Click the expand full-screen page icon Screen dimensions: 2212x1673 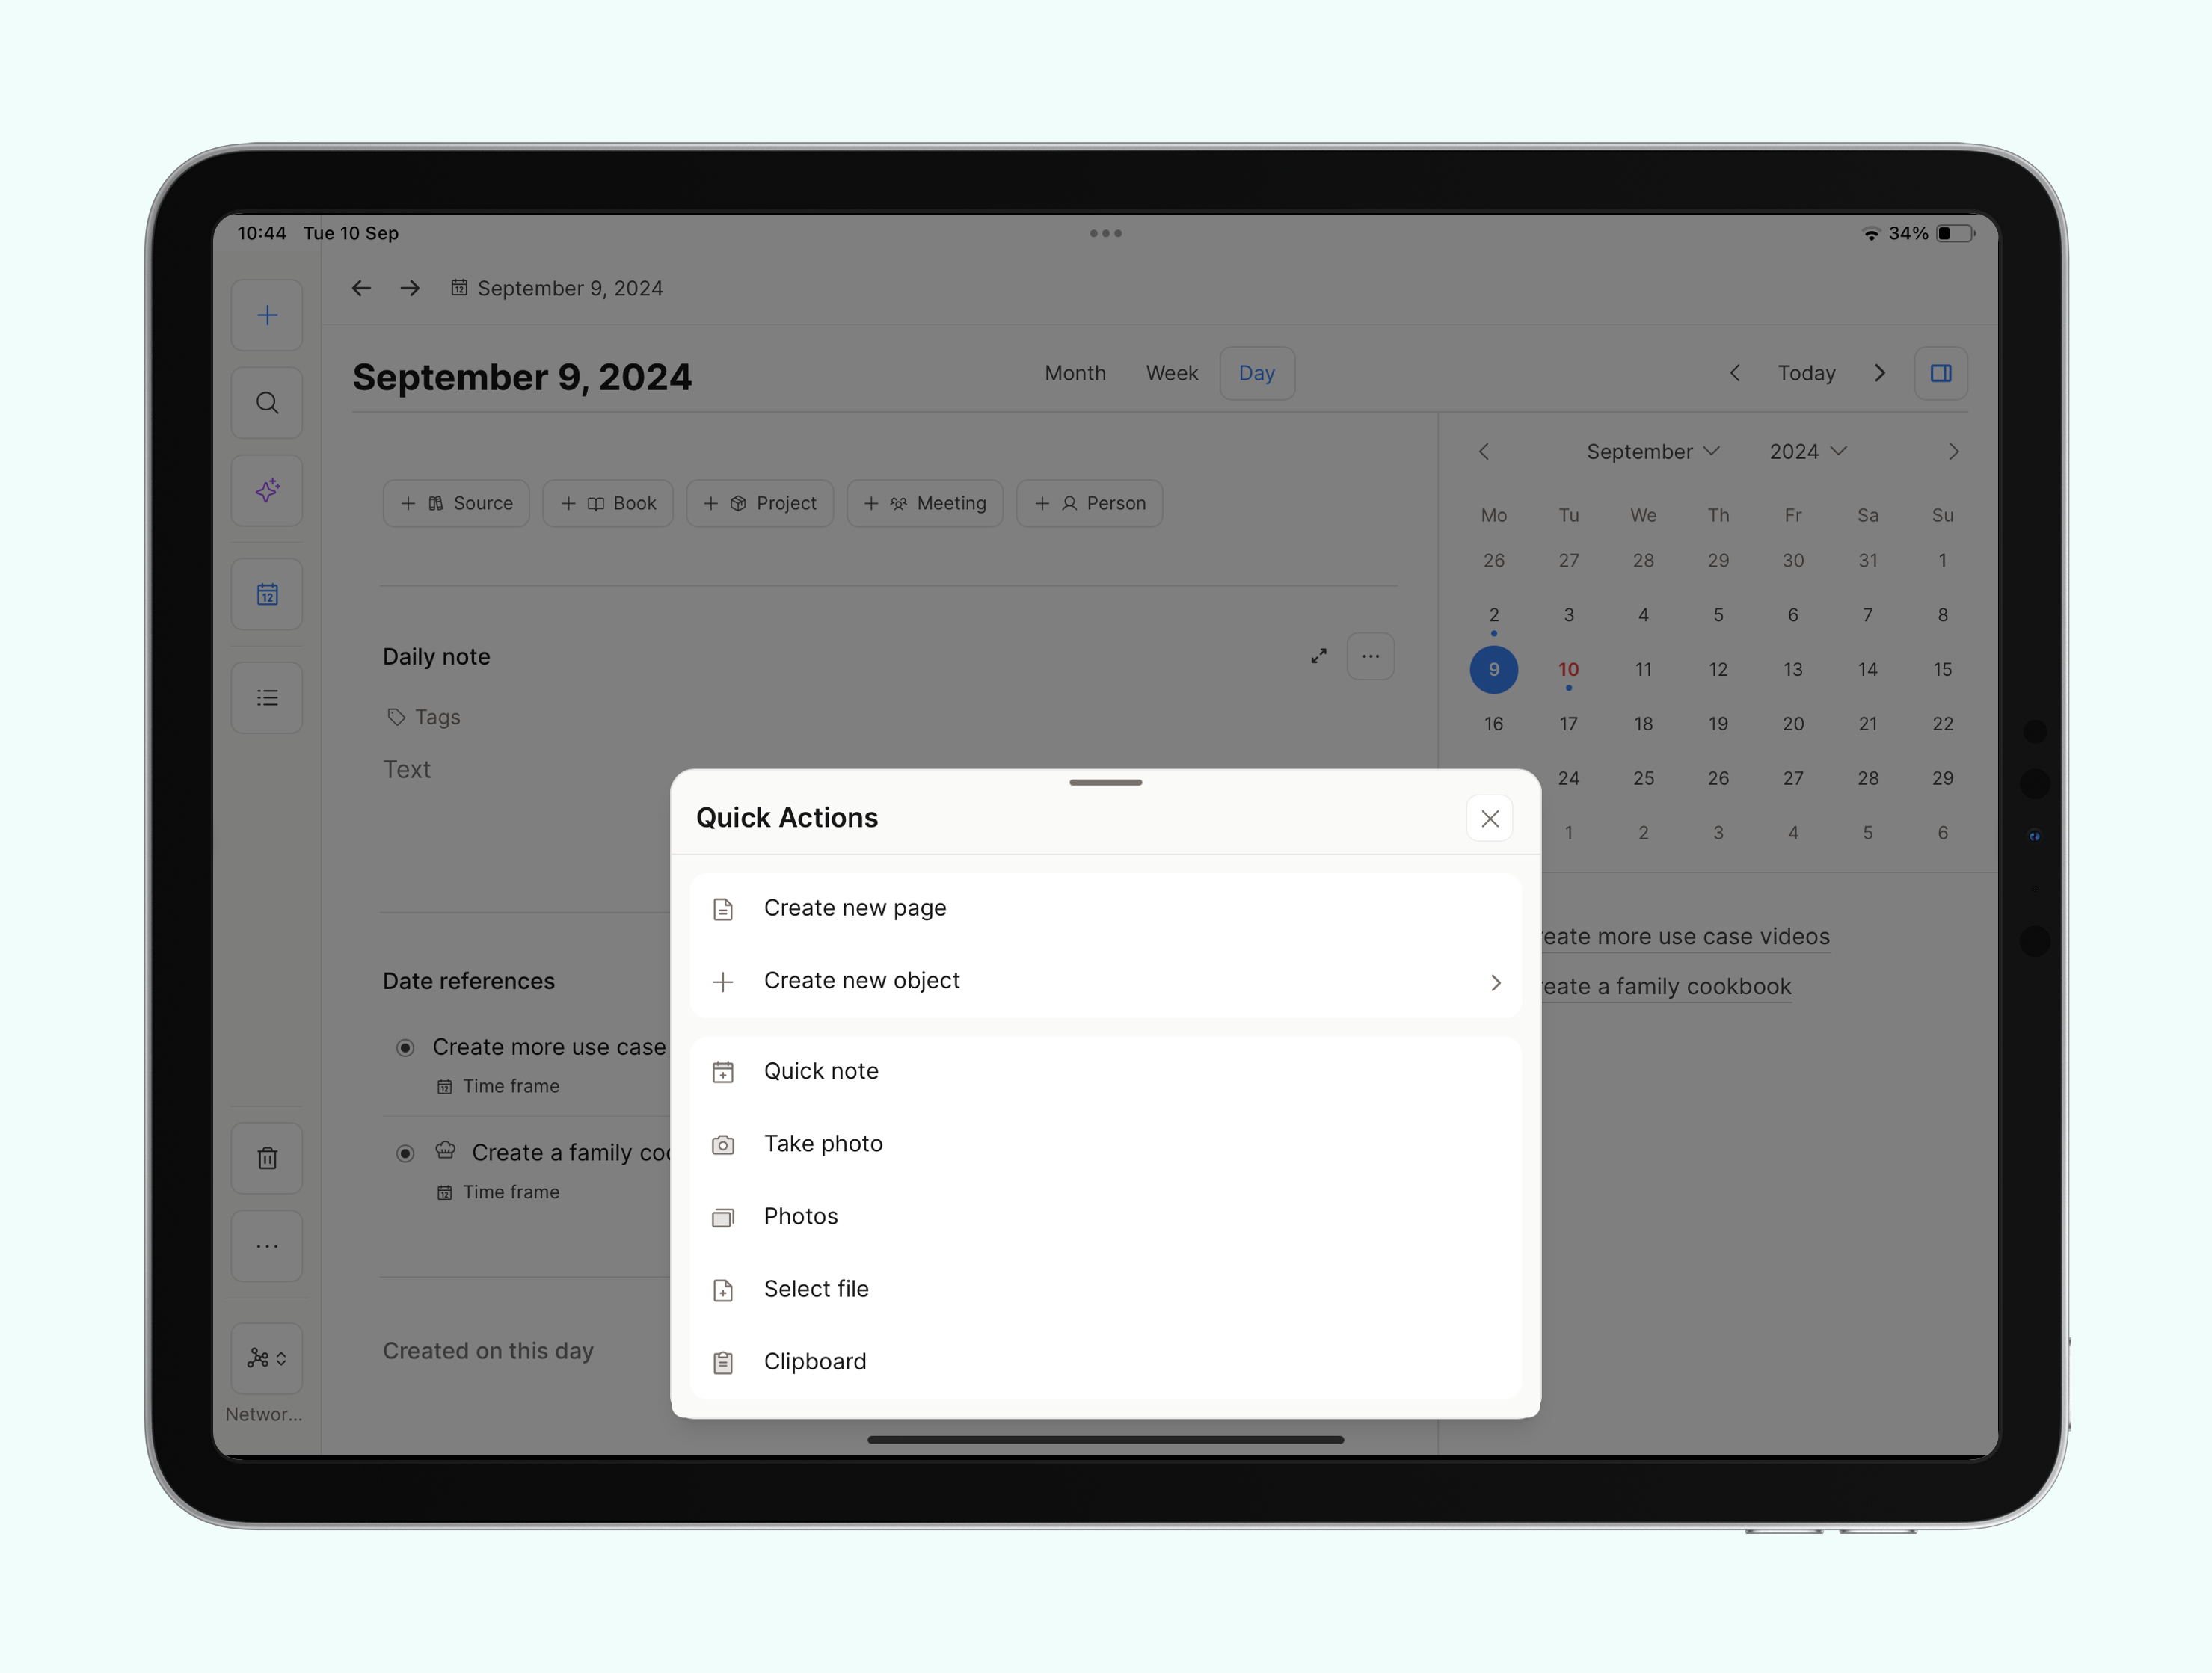click(1319, 656)
